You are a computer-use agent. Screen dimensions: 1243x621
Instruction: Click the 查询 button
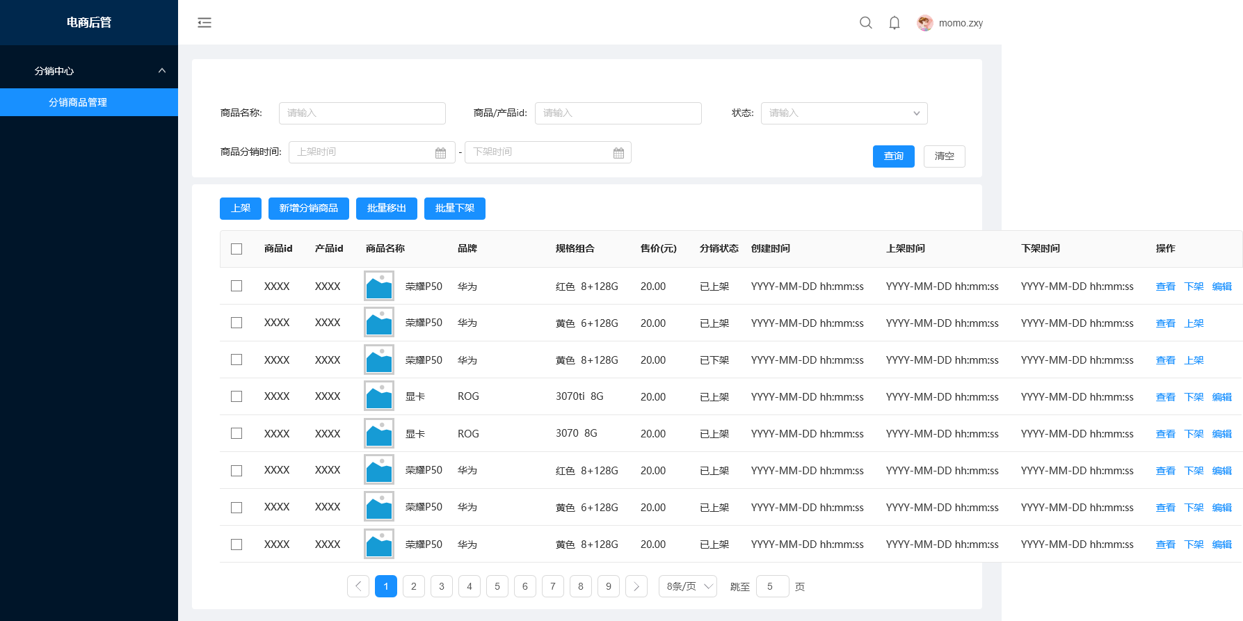click(894, 156)
